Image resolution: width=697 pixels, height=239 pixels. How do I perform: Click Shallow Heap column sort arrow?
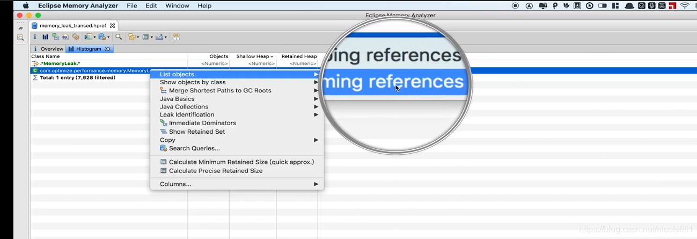pos(272,56)
